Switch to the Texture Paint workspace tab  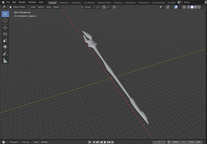(104, 3)
